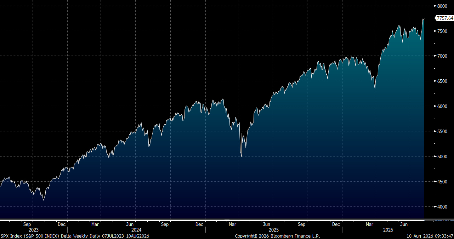The height and width of the screenshot is (239, 454).
Task: Click the 7757.64 last price tag
Action: point(444,18)
